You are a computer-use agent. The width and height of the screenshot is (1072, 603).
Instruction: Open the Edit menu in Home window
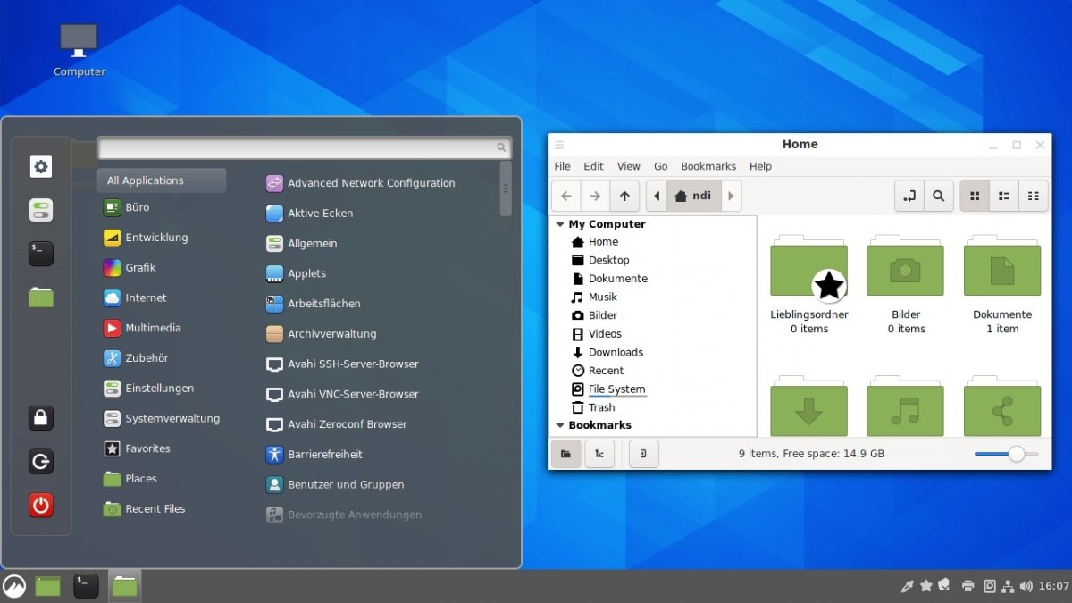click(x=592, y=166)
